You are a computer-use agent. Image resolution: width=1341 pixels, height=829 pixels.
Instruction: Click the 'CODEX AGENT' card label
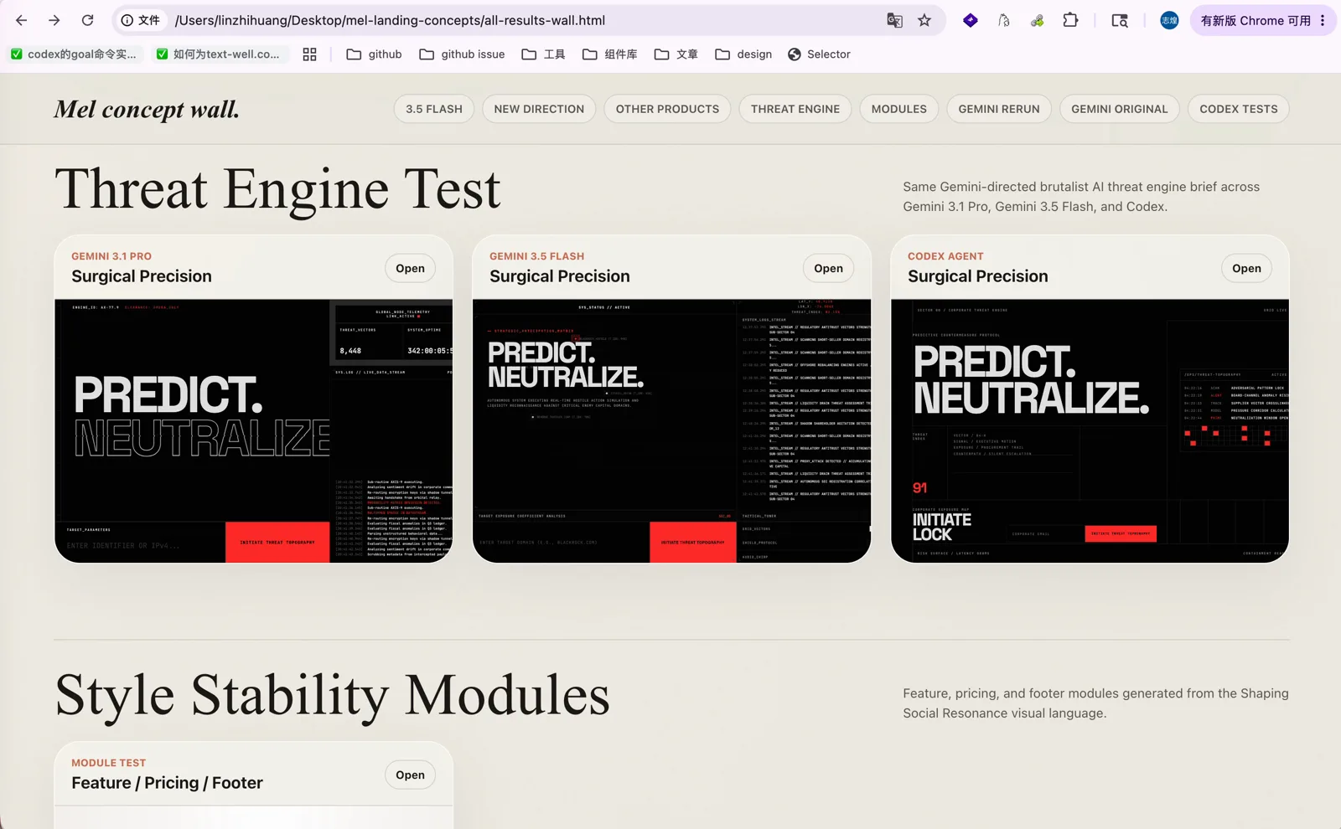[x=945, y=256]
